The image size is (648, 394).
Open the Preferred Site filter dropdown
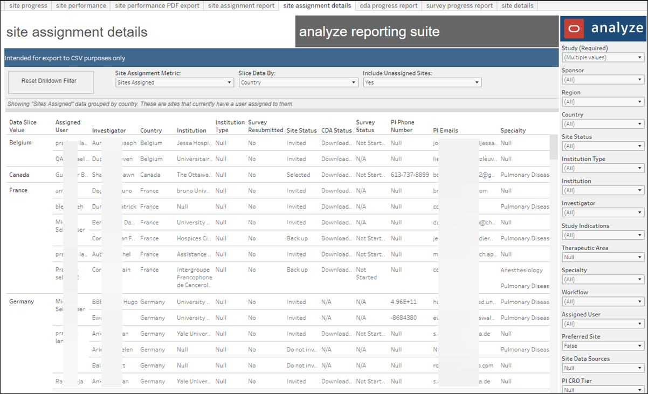pyautogui.click(x=603, y=346)
